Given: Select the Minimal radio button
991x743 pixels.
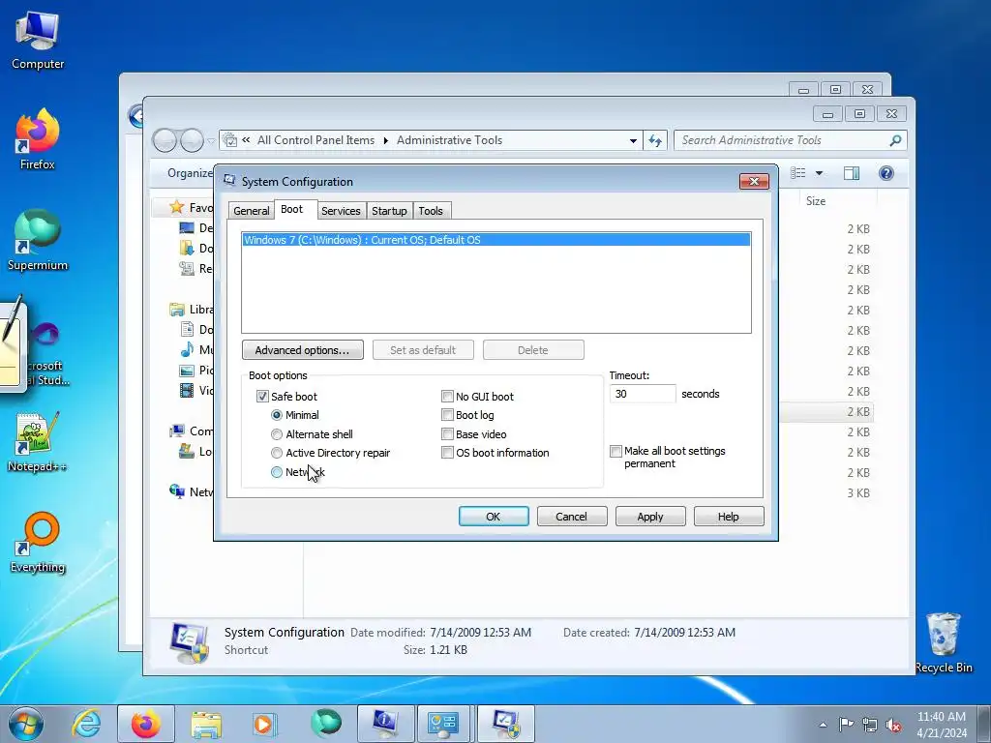Looking at the screenshot, I should (x=276, y=415).
